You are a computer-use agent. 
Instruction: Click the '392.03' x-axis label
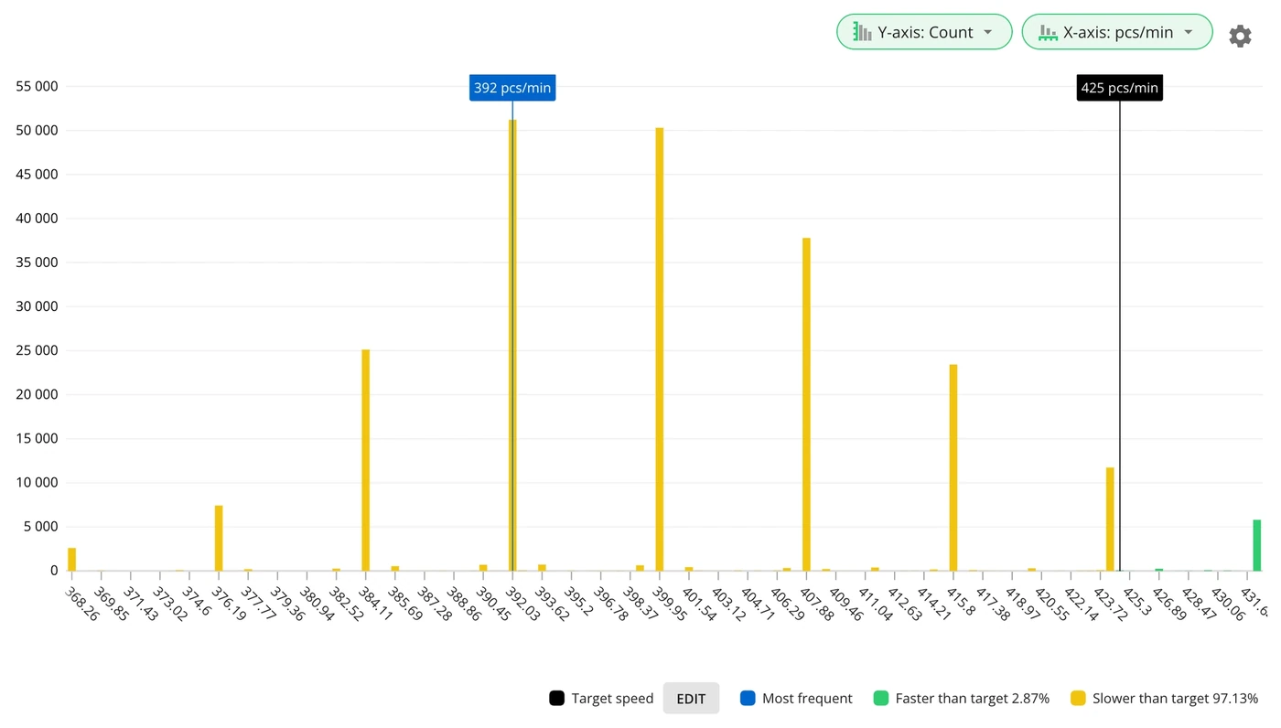click(523, 604)
